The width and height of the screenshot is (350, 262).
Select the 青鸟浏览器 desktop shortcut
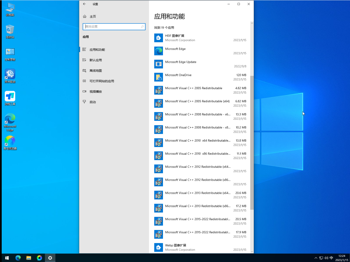[10, 143]
